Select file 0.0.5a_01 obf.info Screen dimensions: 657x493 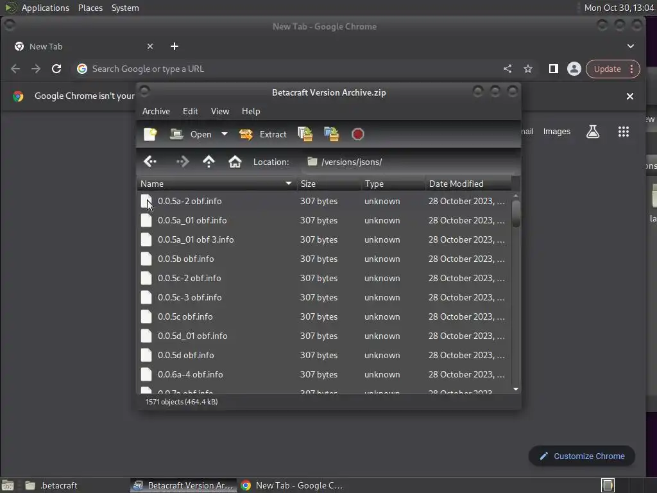click(x=324, y=221)
